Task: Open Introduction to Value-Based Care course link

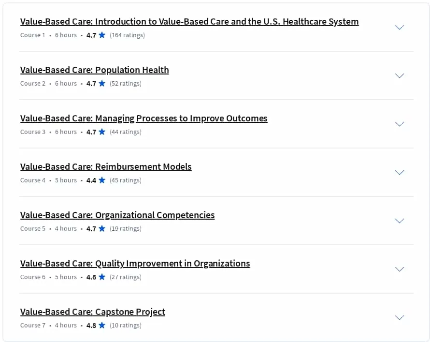Action: [x=189, y=22]
